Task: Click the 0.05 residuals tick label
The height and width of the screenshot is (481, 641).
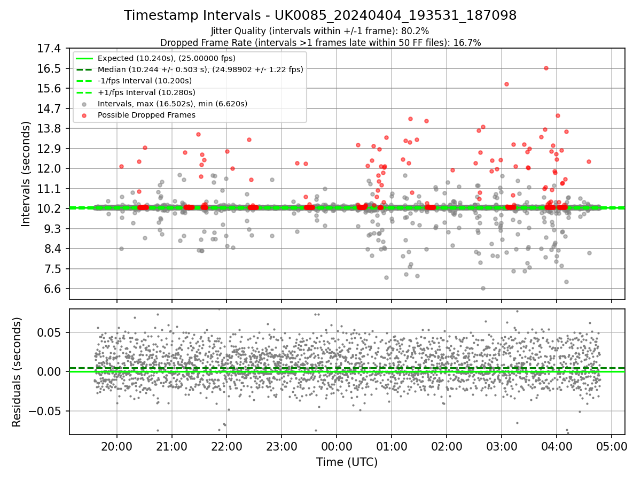Action: click(50, 332)
